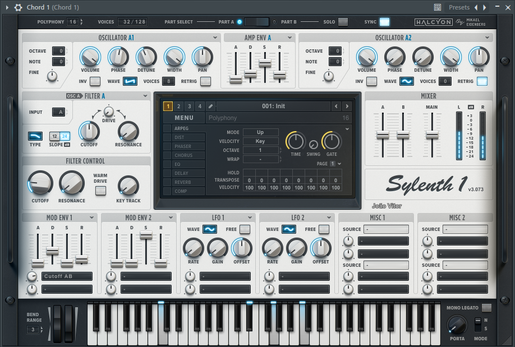Image resolution: width=515 pixels, height=347 pixels.
Task: Click the Amp Env Sustain slider
Action: (x=265, y=63)
